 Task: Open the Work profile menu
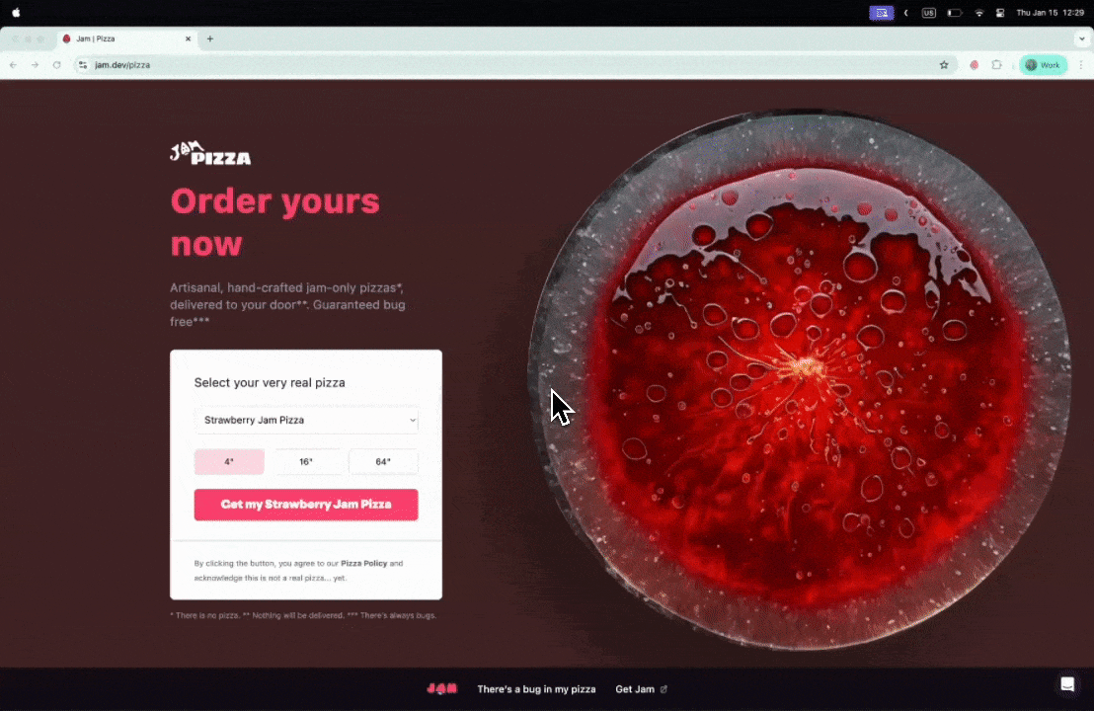pos(1043,65)
